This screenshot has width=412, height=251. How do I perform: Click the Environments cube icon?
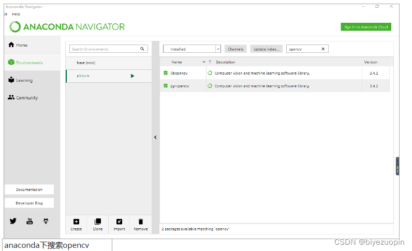click(x=11, y=62)
